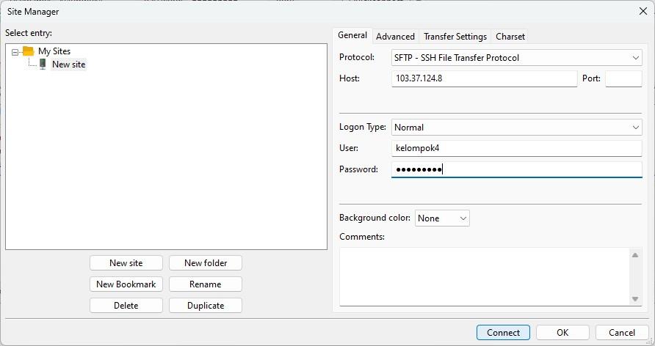
Task: Click the New site button
Action: point(126,263)
